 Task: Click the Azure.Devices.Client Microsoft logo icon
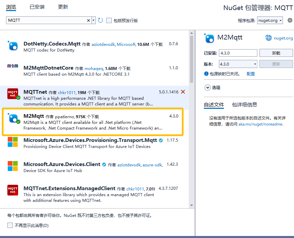tap(13, 166)
